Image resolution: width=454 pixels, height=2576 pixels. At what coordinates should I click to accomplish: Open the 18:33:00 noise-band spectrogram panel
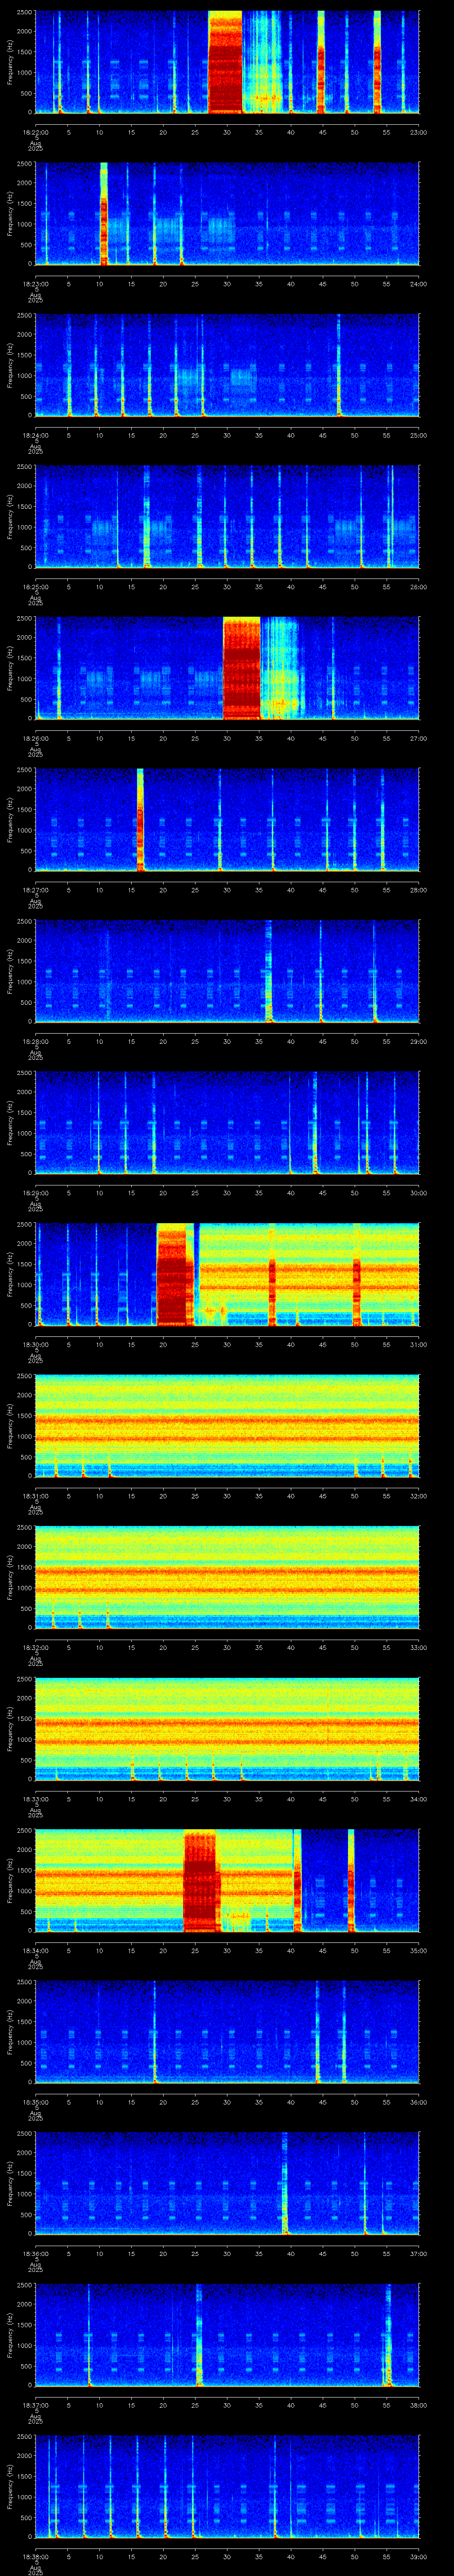(x=227, y=1729)
